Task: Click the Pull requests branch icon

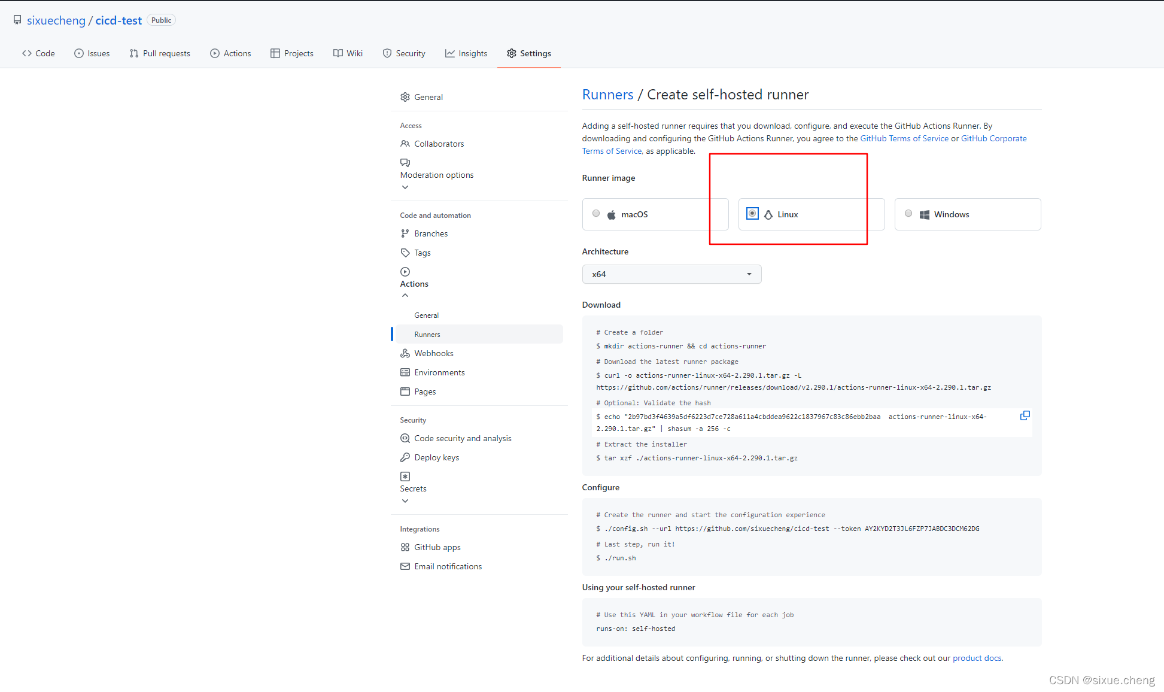Action: [134, 53]
